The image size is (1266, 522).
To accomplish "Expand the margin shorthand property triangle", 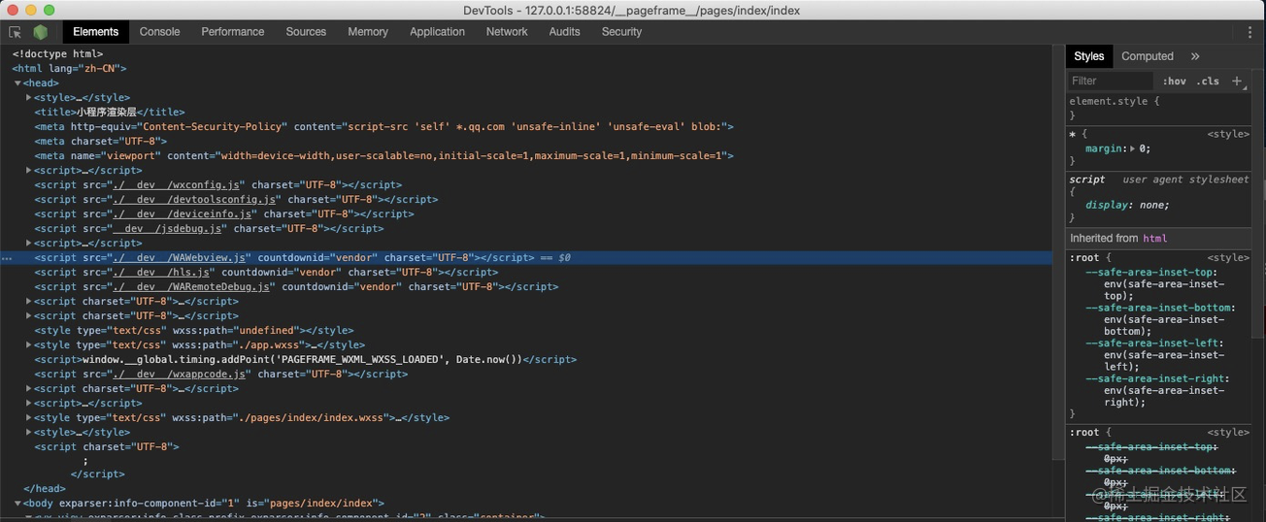I will (x=1132, y=148).
